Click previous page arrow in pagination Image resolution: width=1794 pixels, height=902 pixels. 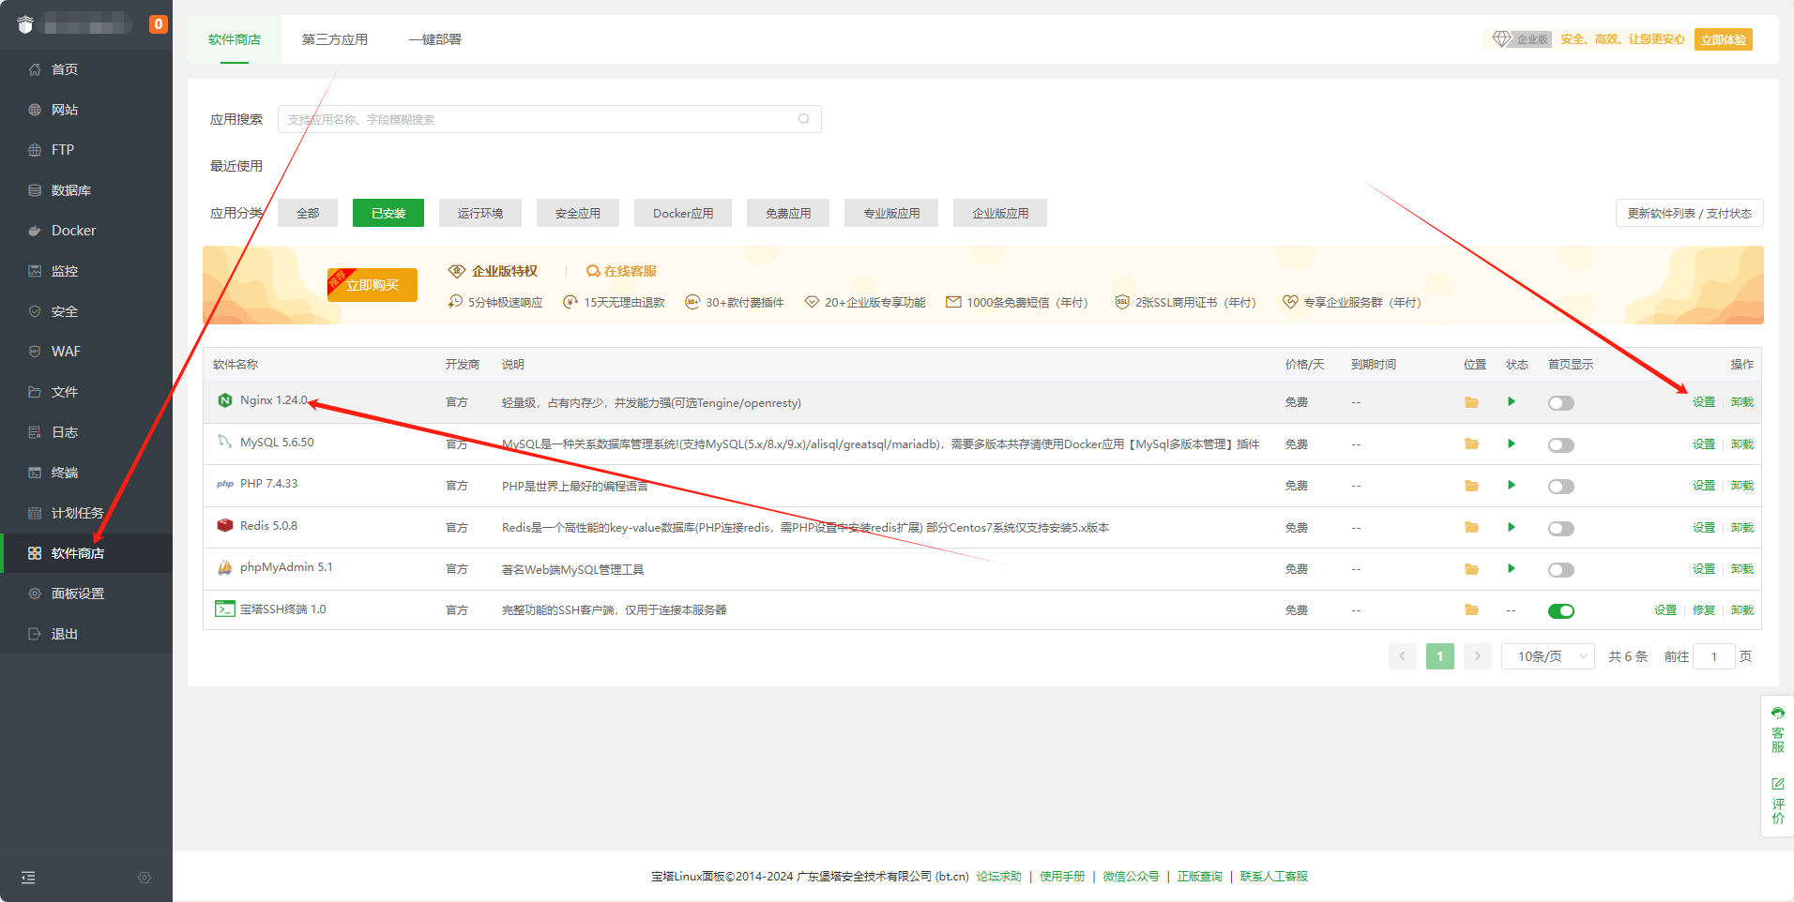tap(1402, 656)
